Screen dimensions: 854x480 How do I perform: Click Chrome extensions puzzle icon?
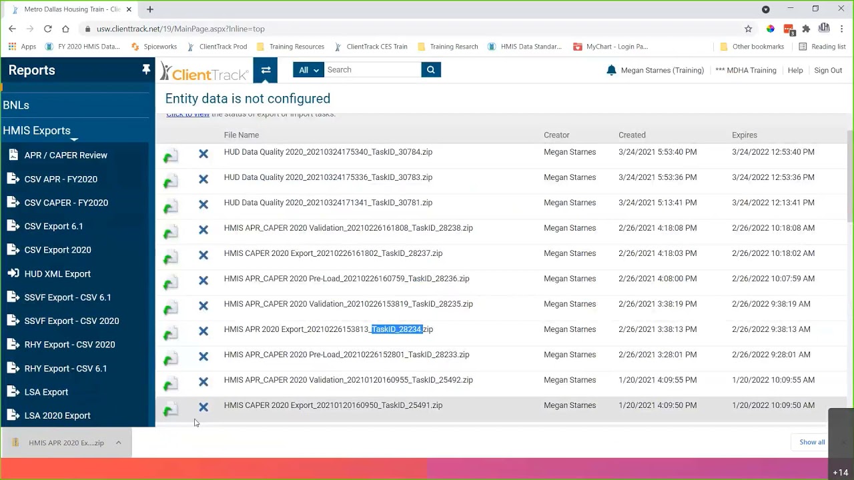[x=806, y=29]
